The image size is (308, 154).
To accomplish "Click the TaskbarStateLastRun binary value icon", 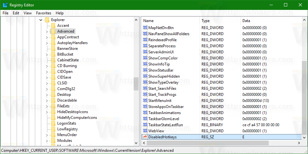I will (x=145, y=125).
